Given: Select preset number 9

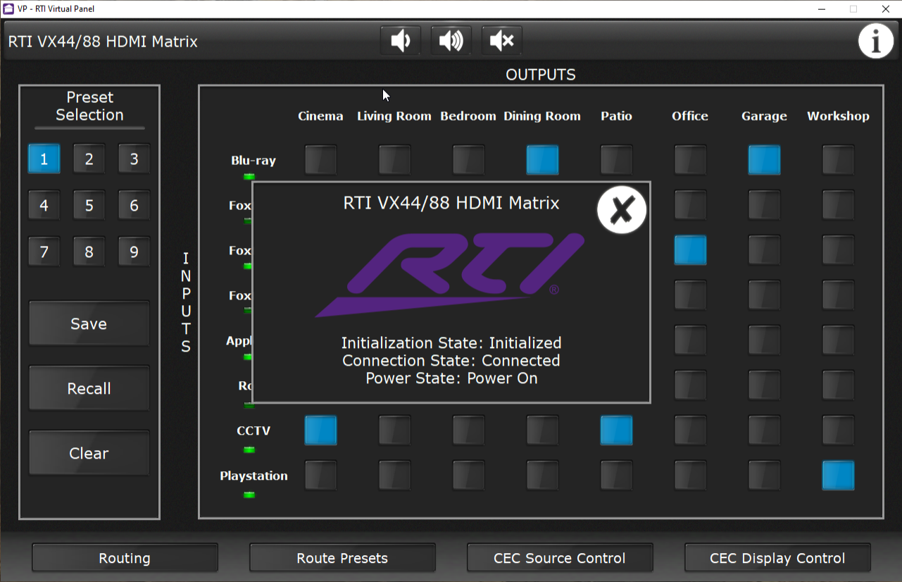Looking at the screenshot, I should coord(134,252).
